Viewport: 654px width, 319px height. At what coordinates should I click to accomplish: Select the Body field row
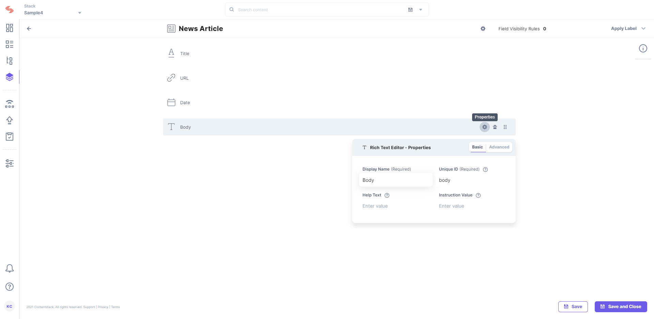click(x=339, y=127)
